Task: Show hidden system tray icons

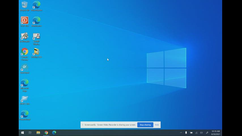Action: click(x=181, y=133)
